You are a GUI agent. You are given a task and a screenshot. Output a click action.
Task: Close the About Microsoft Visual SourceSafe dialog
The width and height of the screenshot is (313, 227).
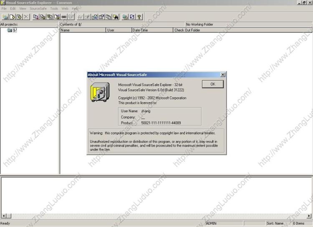pyautogui.click(x=223, y=75)
